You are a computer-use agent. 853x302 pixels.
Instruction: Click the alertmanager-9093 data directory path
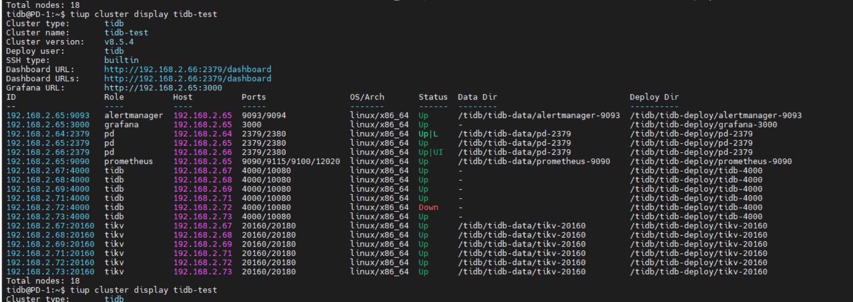pos(539,115)
